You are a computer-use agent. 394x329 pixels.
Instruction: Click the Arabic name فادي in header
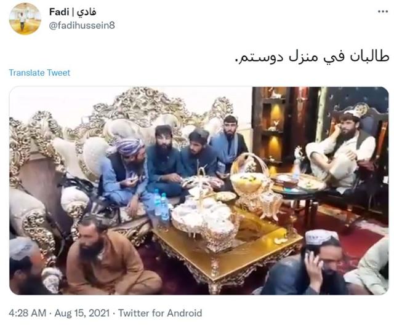point(86,12)
